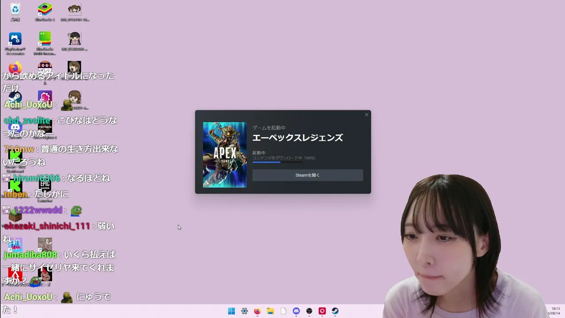Screen dimensions: 565x318
Task: Click the red circular app taskbar icon
Action: pos(322,311)
